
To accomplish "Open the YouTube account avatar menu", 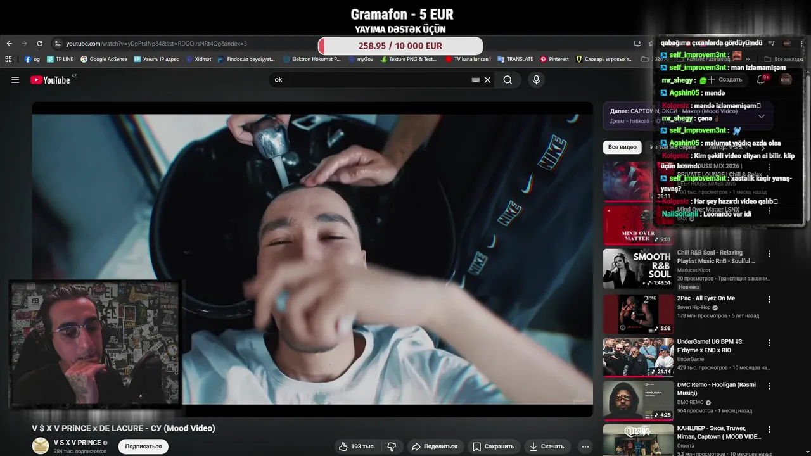I will [x=786, y=80].
